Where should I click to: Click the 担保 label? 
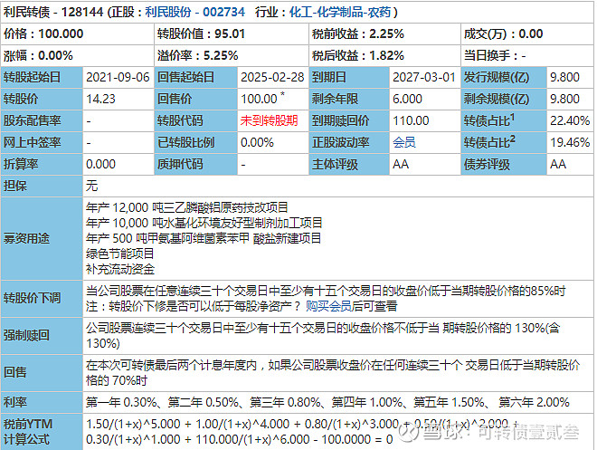[14, 186]
